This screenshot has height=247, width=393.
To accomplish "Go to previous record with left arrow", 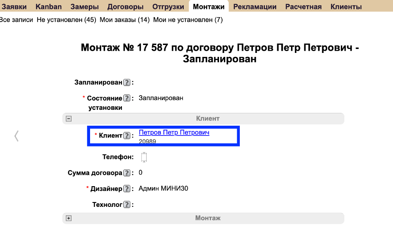I will coord(16,136).
